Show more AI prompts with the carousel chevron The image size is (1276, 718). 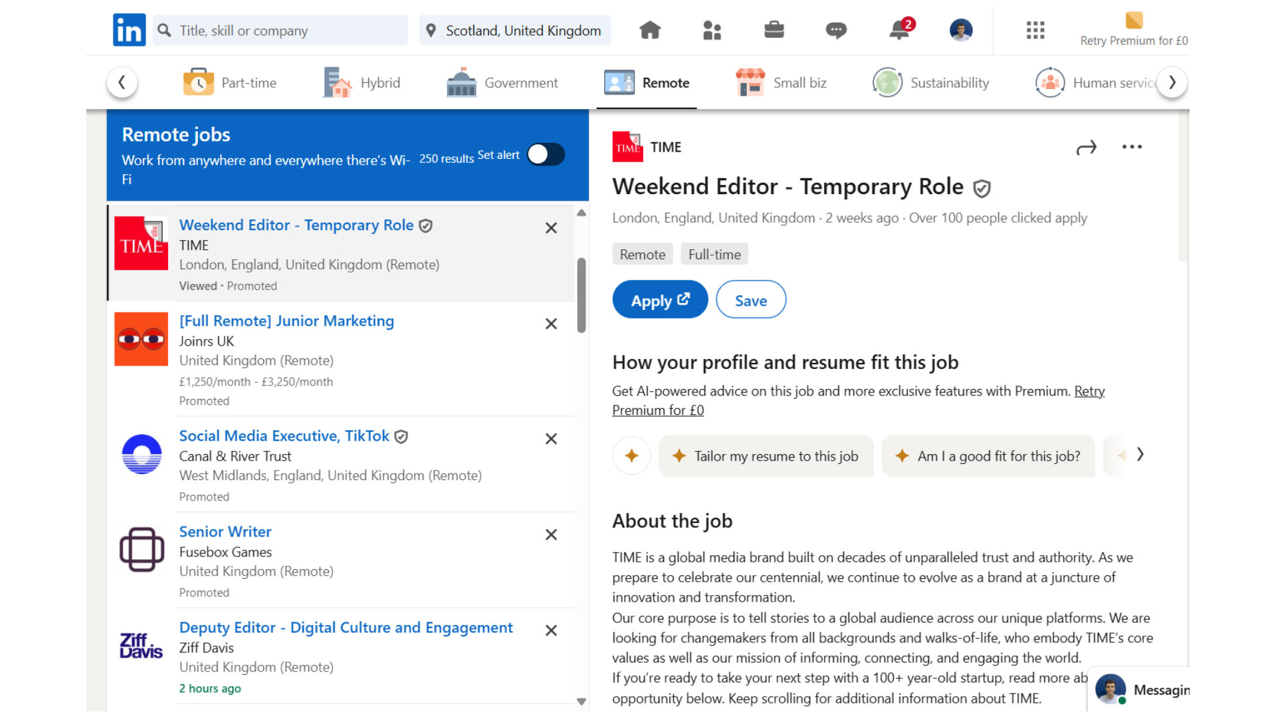coord(1140,455)
